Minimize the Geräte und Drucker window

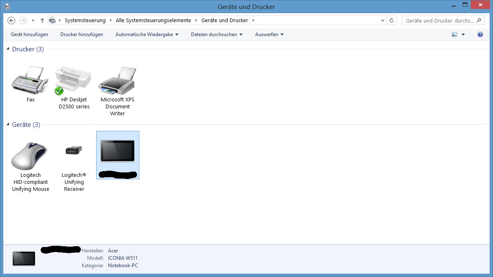(453, 5)
